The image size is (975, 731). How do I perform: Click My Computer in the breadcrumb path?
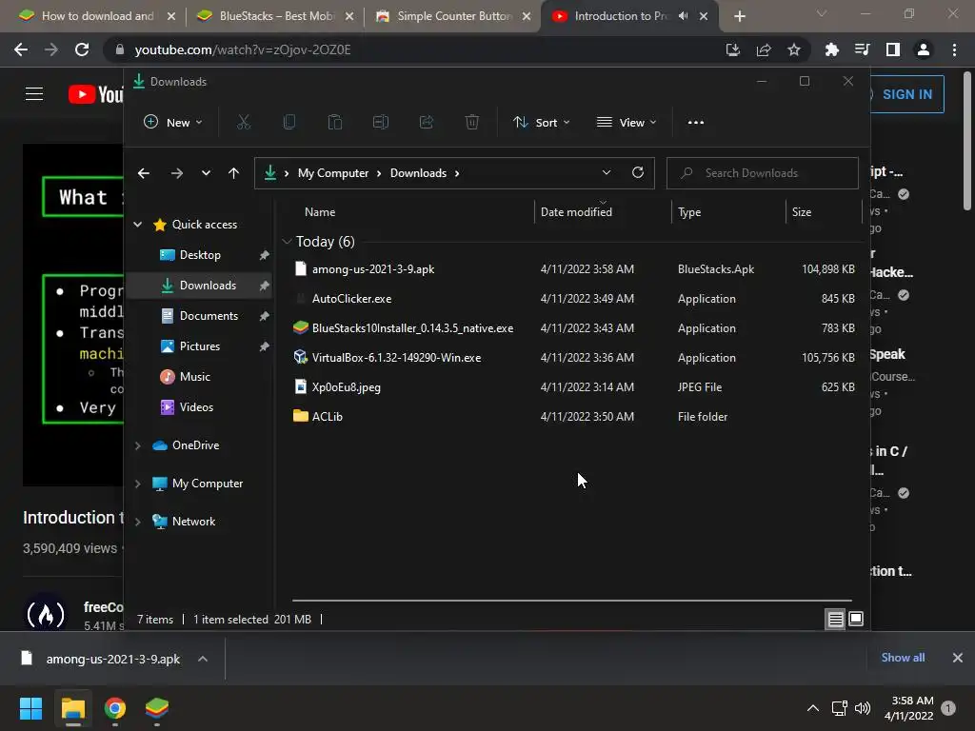coord(333,173)
